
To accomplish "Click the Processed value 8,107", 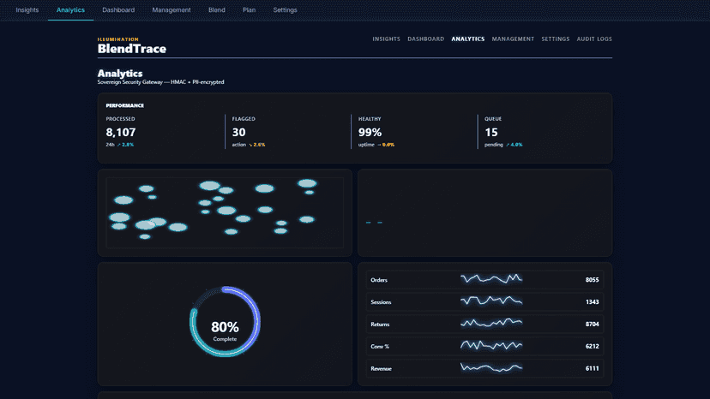I will point(121,132).
